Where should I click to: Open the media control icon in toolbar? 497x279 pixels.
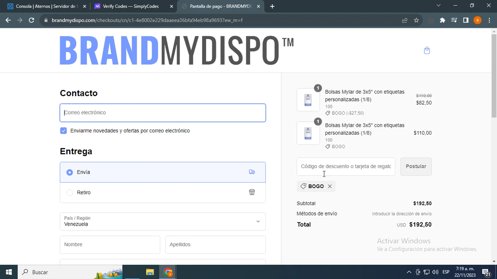click(454, 20)
